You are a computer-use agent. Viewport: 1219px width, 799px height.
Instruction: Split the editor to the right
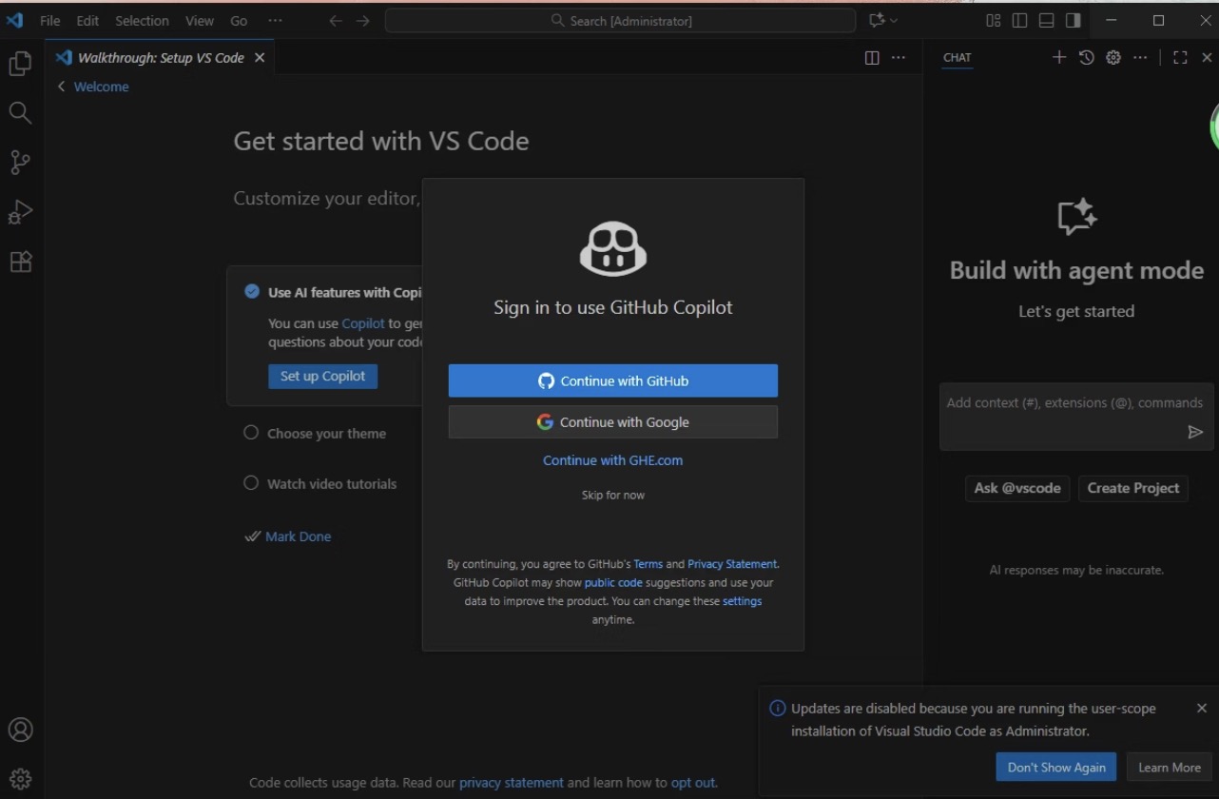pos(872,58)
